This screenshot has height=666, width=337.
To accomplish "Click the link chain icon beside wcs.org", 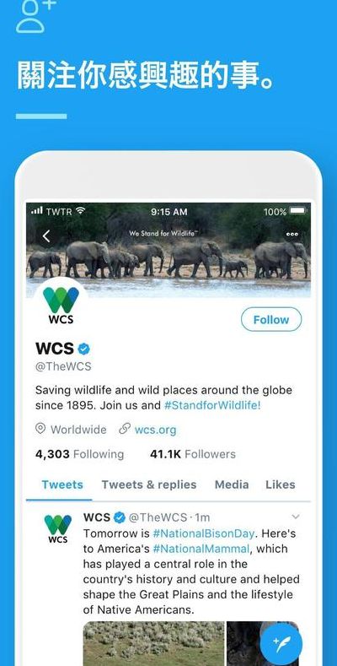I will 125,429.
